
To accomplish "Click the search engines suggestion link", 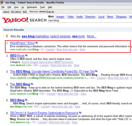I will coord(60,36).
